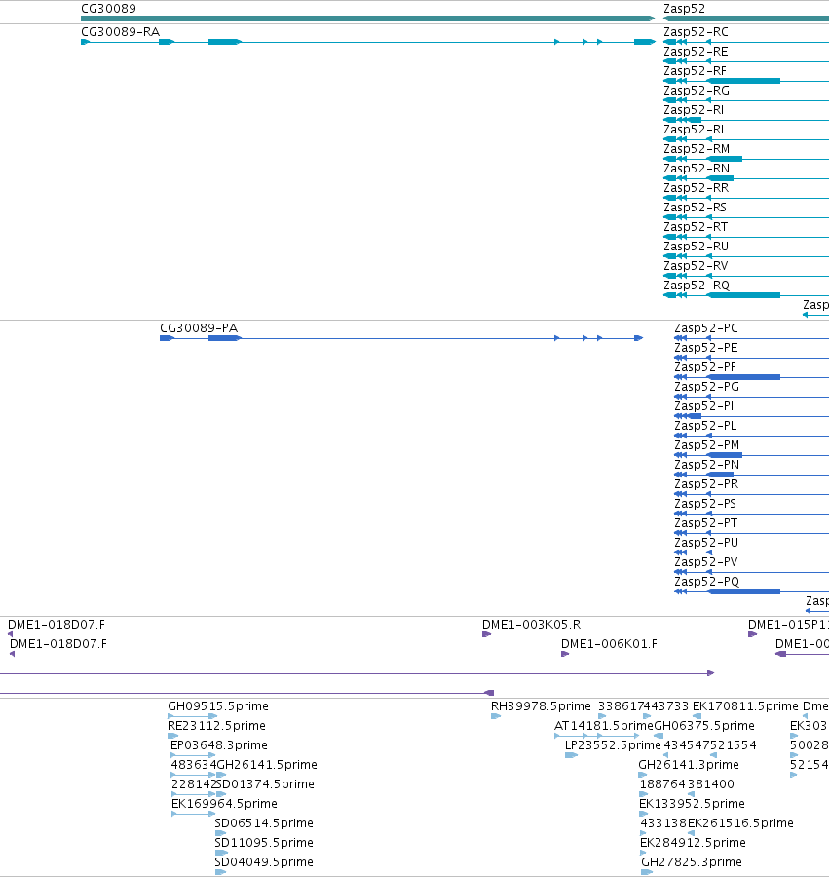829x877 pixels.
Task: Click the last exon of CG30089-RA
Action: [x=644, y=42]
